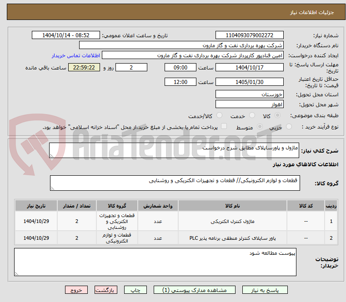Click the تاریخ نیاز column header

pos(36,206)
